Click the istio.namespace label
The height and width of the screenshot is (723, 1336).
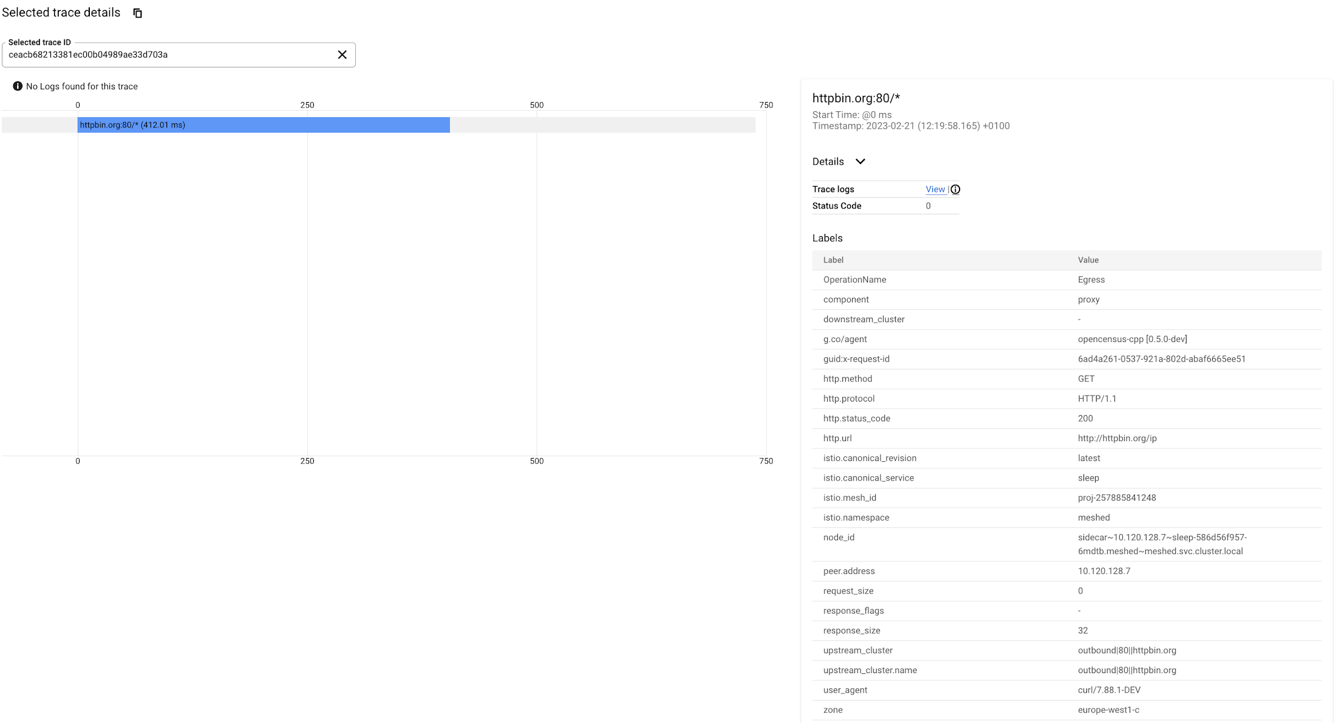point(856,518)
